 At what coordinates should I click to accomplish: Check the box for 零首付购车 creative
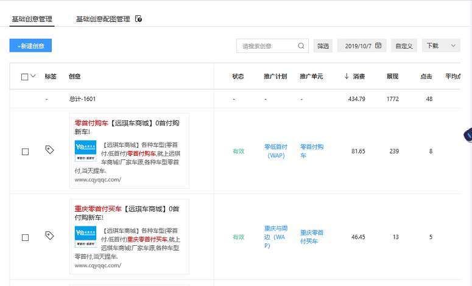point(25,152)
